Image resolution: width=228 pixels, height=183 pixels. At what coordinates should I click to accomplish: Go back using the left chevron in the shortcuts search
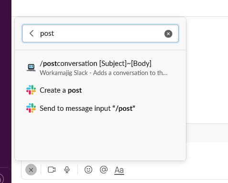tap(32, 33)
